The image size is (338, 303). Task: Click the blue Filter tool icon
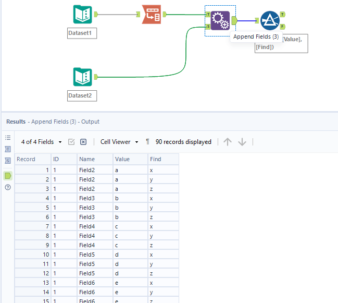click(x=270, y=20)
